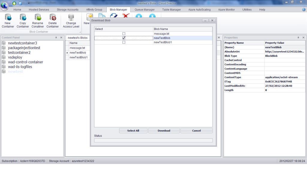Open the Storage Accounts tab
This screenshot has height=173, width=307.
67,10
